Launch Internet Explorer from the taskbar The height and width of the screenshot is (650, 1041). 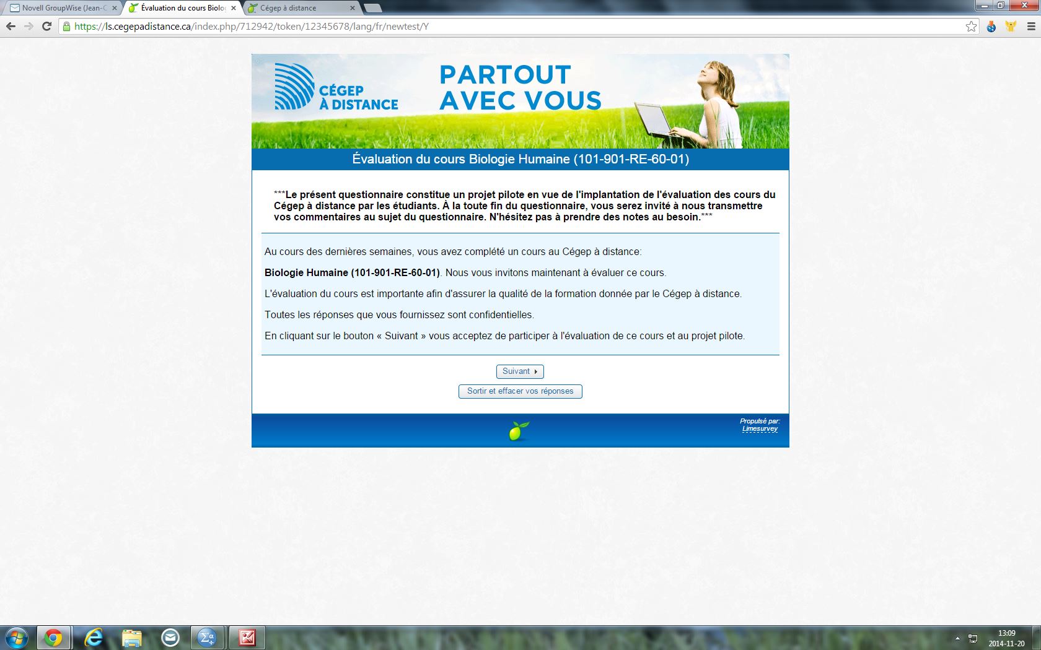(x=94, y=638)
